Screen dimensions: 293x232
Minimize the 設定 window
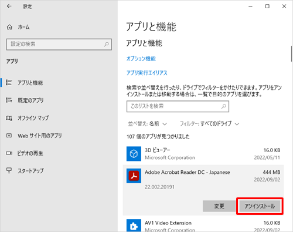[x=250, y=6]
